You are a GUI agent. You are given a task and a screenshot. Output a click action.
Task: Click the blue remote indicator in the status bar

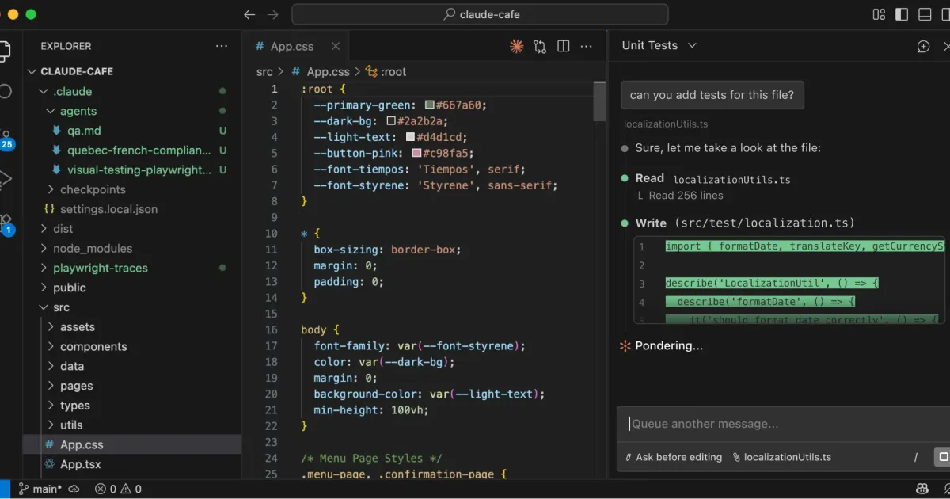pyautogui.click(x=5, y=489)
